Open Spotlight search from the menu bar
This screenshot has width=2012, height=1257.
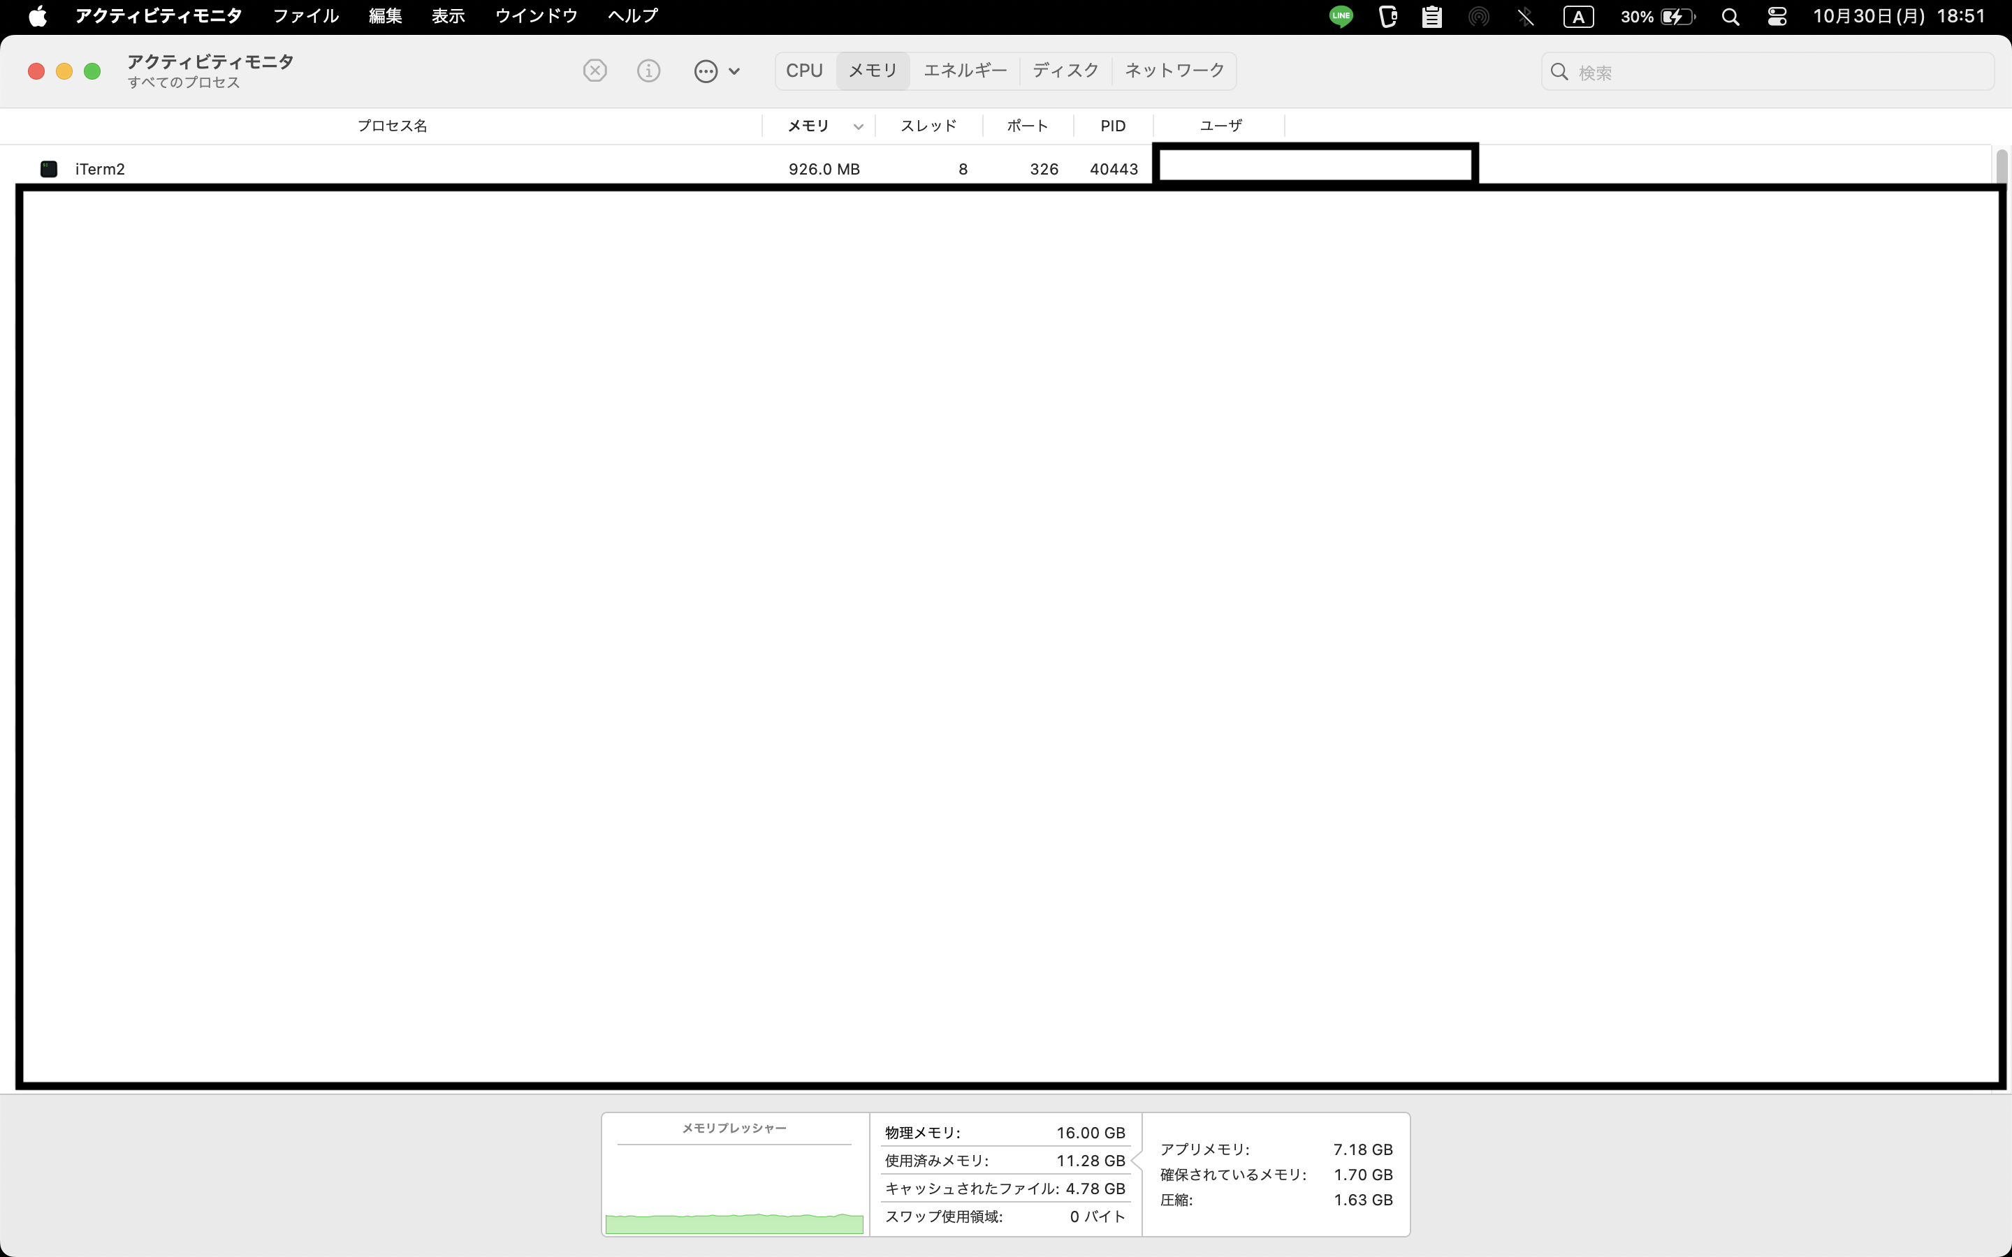[1731, 17]
